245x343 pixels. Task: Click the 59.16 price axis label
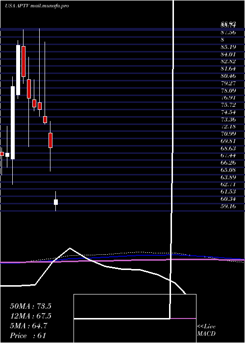228,206
